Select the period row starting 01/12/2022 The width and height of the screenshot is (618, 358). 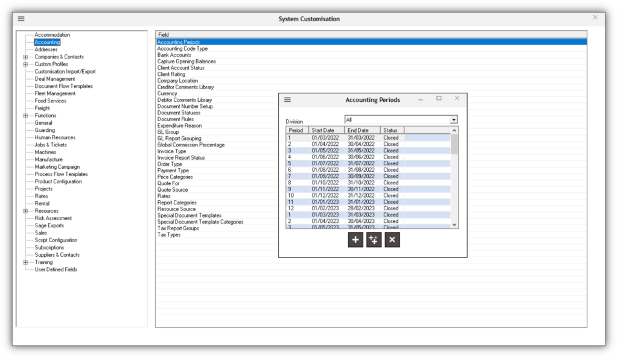[369, 195]
